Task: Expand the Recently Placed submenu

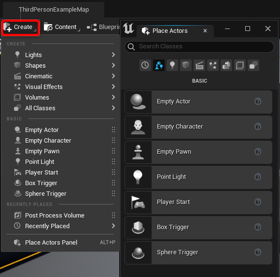Action: click(60, 226)
